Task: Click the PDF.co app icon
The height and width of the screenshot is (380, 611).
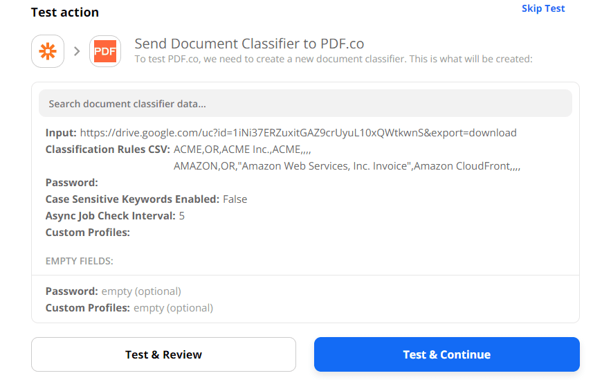Action: click(x=105, y=52)
